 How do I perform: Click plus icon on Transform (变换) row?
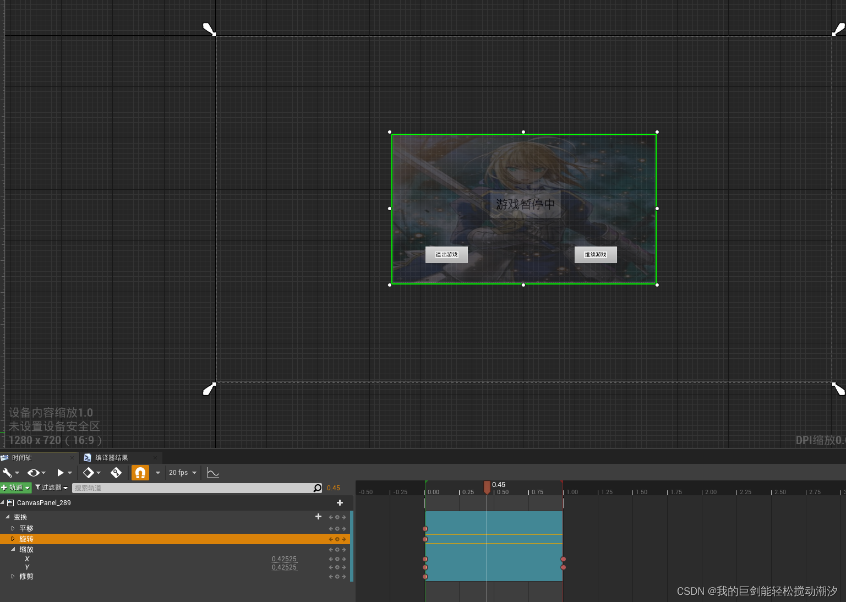pyautogui.click(x=318, y=517)
